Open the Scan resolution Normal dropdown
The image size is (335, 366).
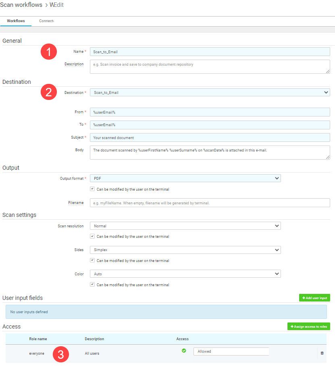(x=185, y=226)
